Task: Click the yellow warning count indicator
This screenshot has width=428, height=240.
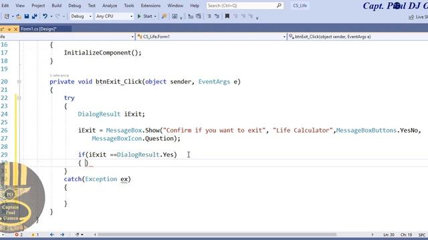Action: 35,235
